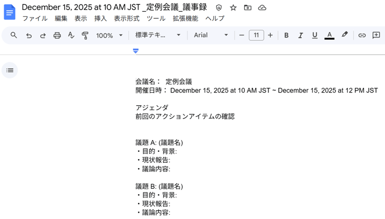The width and height of the screenshot is (385, 219).
Task: Open the 挿入 menu
Action: 100,19
